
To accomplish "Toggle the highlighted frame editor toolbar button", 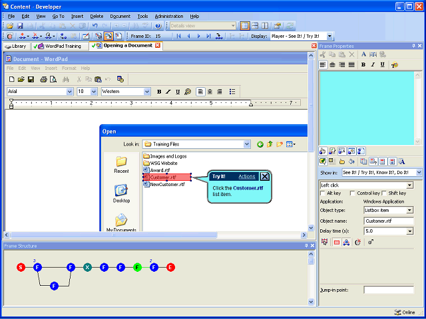I will [108, 36].
